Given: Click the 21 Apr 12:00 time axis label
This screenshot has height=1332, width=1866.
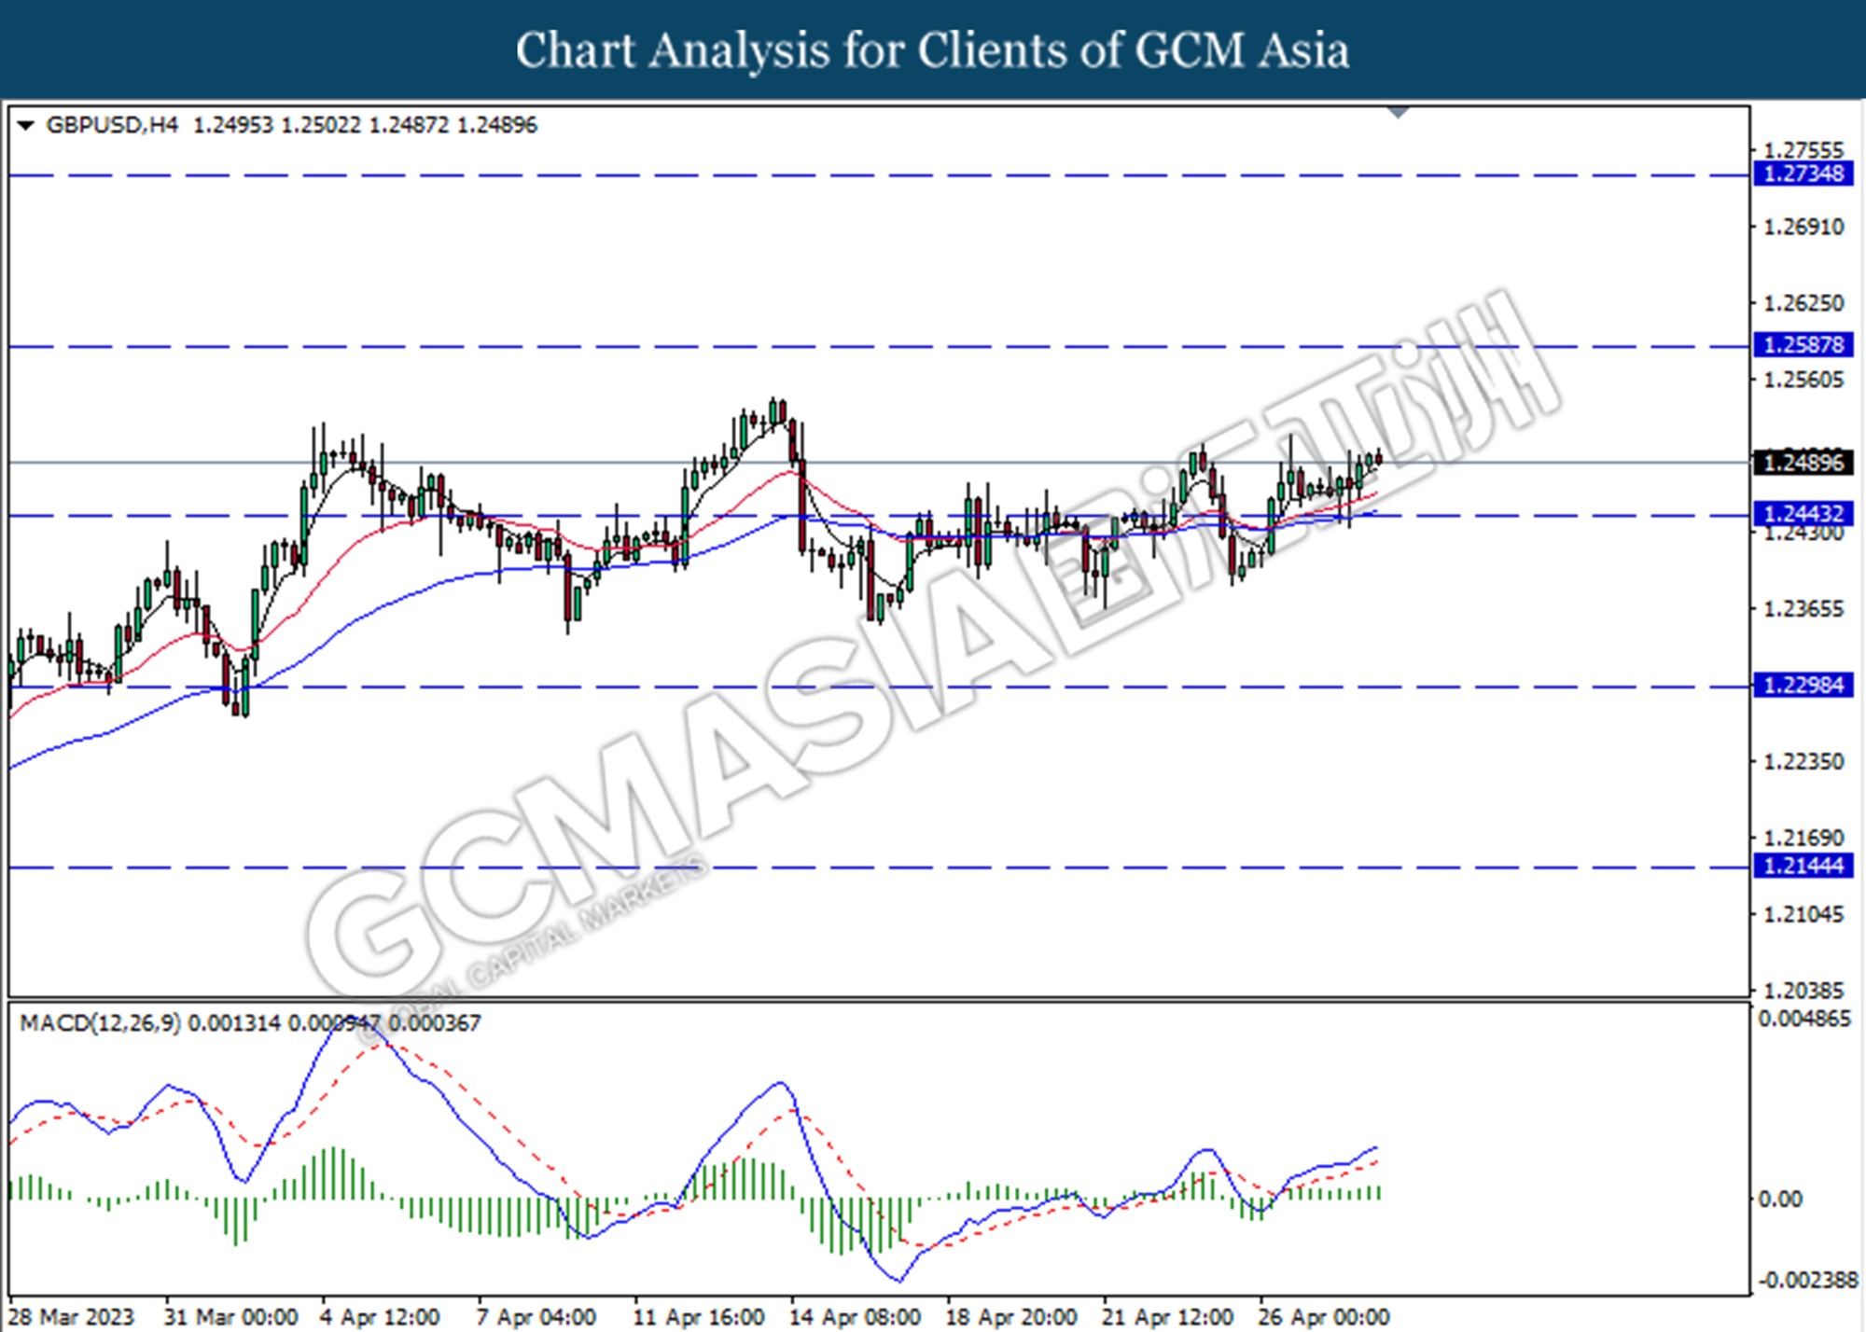Looking at the screenshot, I should tap(1168, 1318).
